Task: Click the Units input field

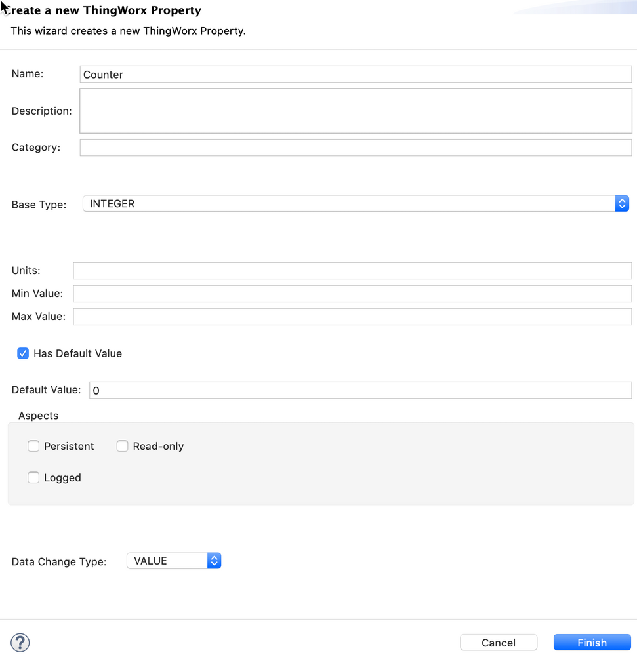Action: coord(352,271)
